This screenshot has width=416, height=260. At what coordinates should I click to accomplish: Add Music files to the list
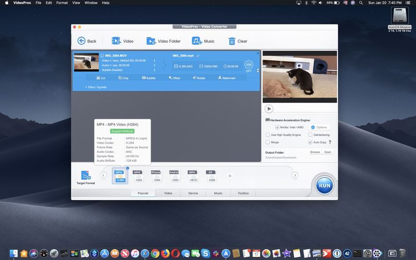tap(203, 41)
